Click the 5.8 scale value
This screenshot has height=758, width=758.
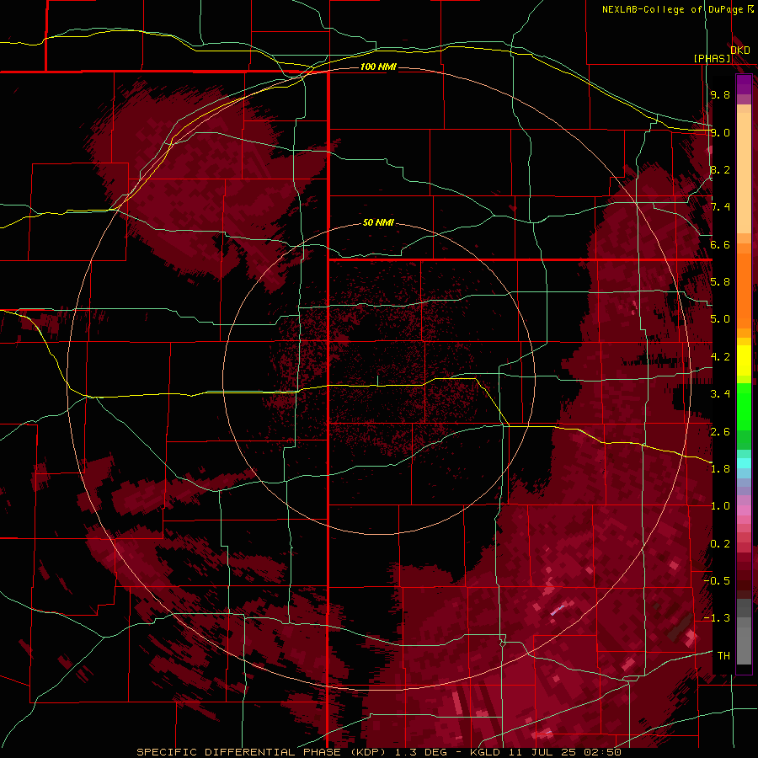[x=720, y=282]
